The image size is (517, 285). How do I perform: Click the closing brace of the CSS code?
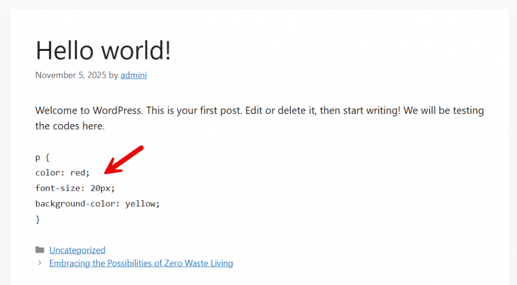37,219
